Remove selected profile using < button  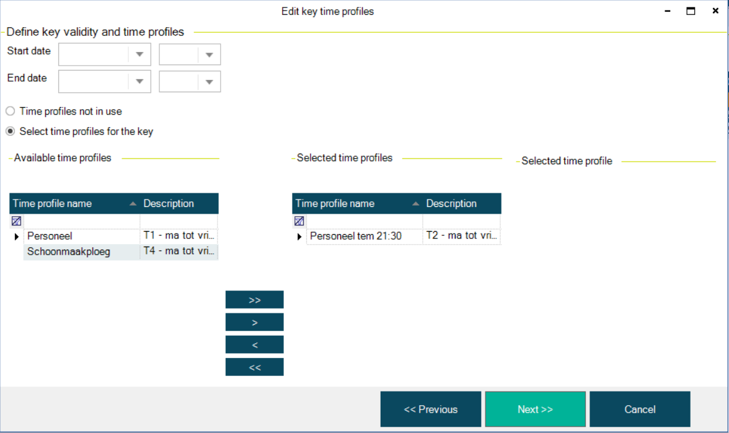(x=254, y=344)
